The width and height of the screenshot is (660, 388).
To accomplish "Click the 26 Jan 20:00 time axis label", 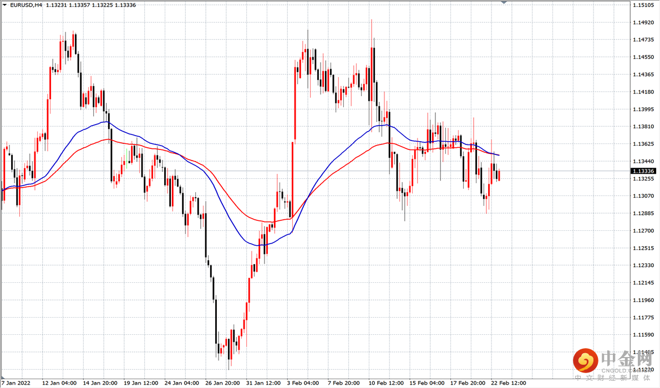I will pos(222,383).
